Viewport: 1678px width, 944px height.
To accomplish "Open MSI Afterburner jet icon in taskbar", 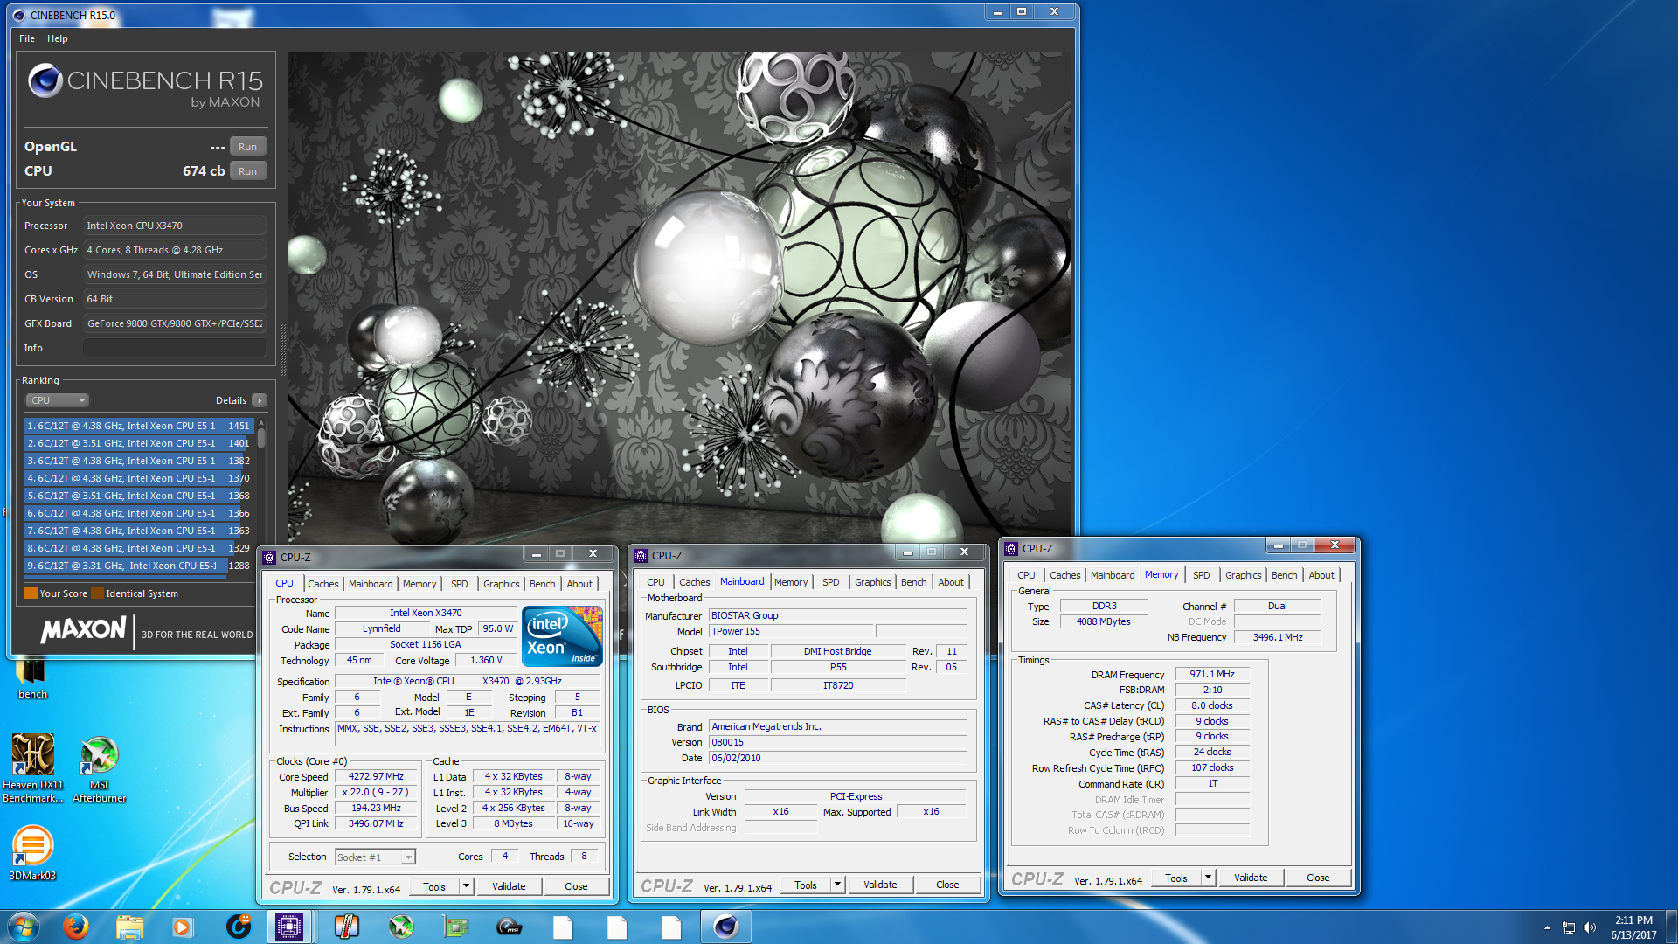I will (401, 927).
